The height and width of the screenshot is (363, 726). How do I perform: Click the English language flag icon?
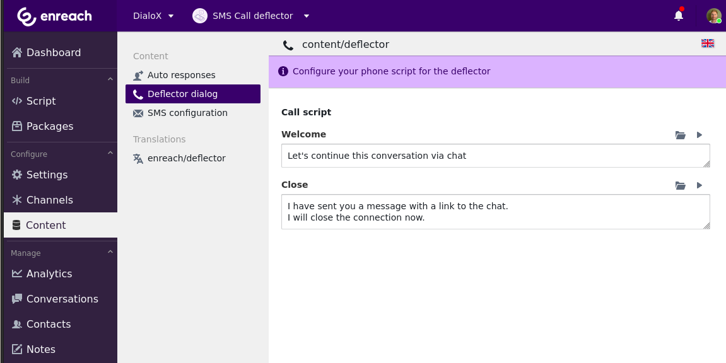[708, 43]
